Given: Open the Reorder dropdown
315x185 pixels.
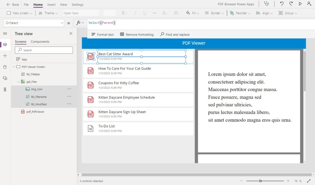Looking at the screenshot, I should coord(240,13).
